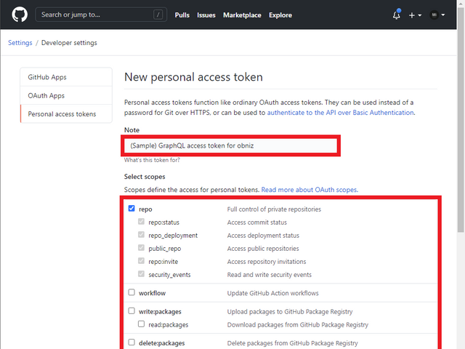
Task: Click 'What's this token for?' hint text
Action: click(x=152, y=160)
